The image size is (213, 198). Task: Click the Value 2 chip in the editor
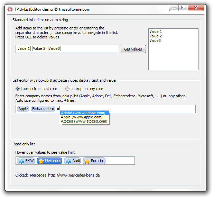39,49
